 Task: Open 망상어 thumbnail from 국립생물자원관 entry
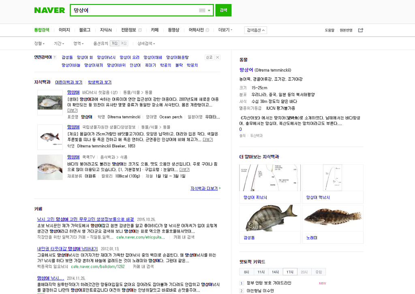coord(50,137)
